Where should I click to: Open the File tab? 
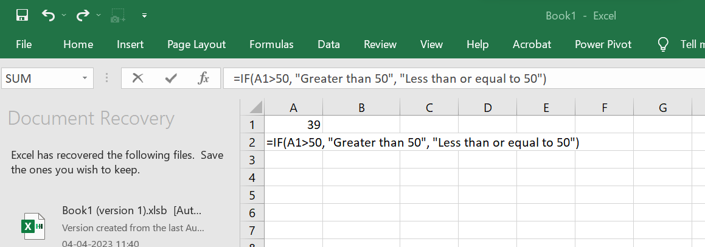pos(24,44)
